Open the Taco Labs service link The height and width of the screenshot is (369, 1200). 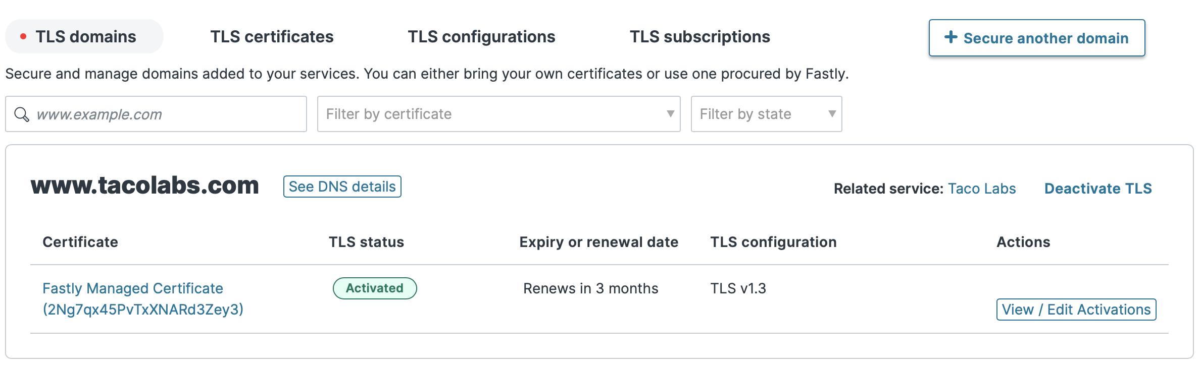coord(982,188)
